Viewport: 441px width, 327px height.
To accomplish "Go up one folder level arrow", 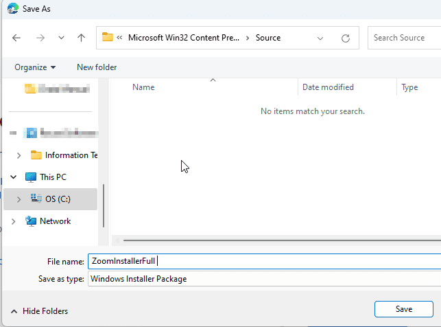I will [82, 38].
